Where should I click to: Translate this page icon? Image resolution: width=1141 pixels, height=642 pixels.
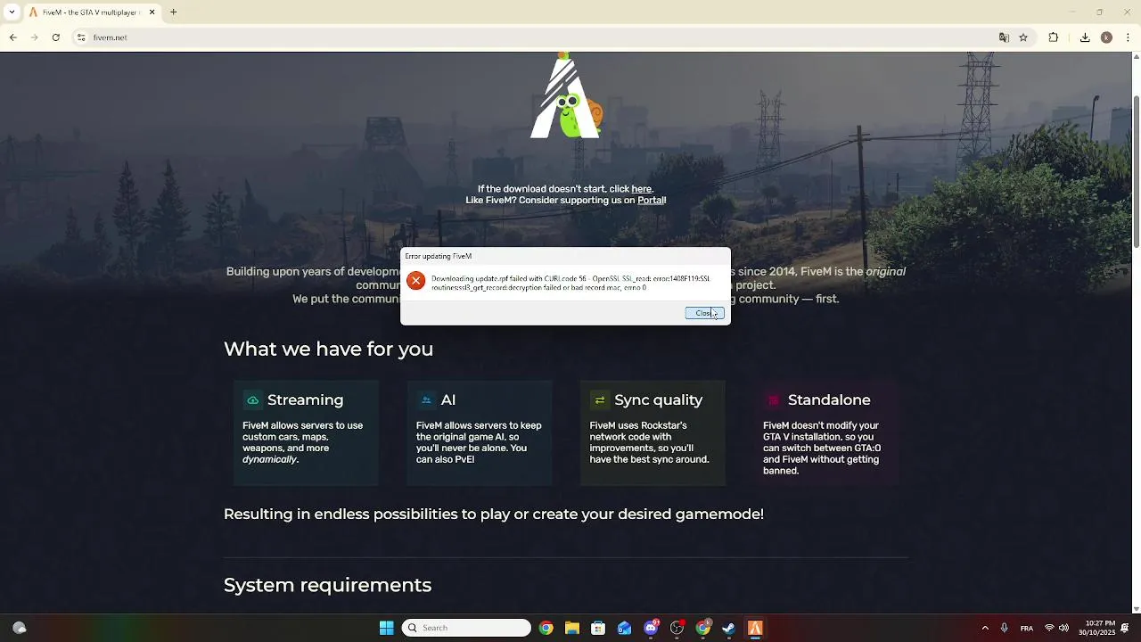1004,37
